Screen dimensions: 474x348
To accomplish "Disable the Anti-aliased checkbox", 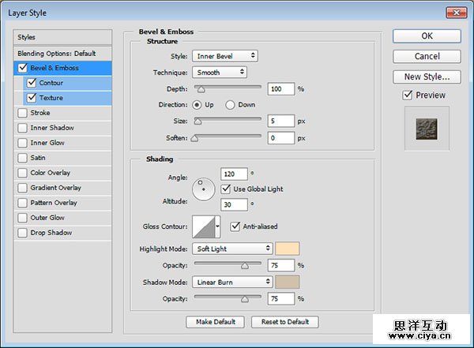I will click(x=235, y=226).
